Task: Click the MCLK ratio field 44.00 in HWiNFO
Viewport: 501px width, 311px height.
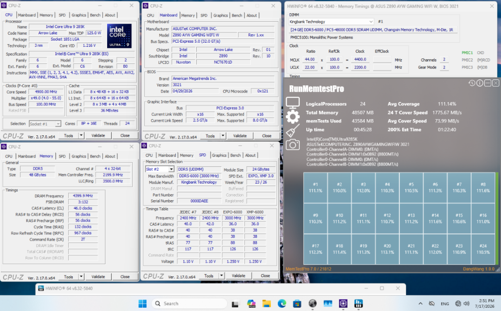Action: (x=310, y=59)
